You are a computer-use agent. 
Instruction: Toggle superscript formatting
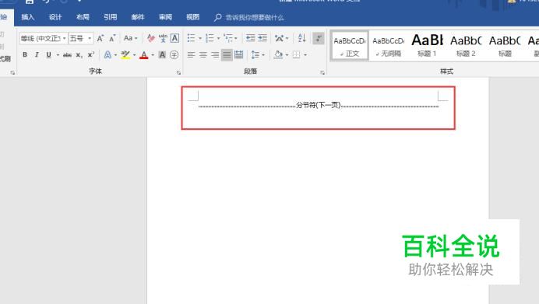coord(91,55)
